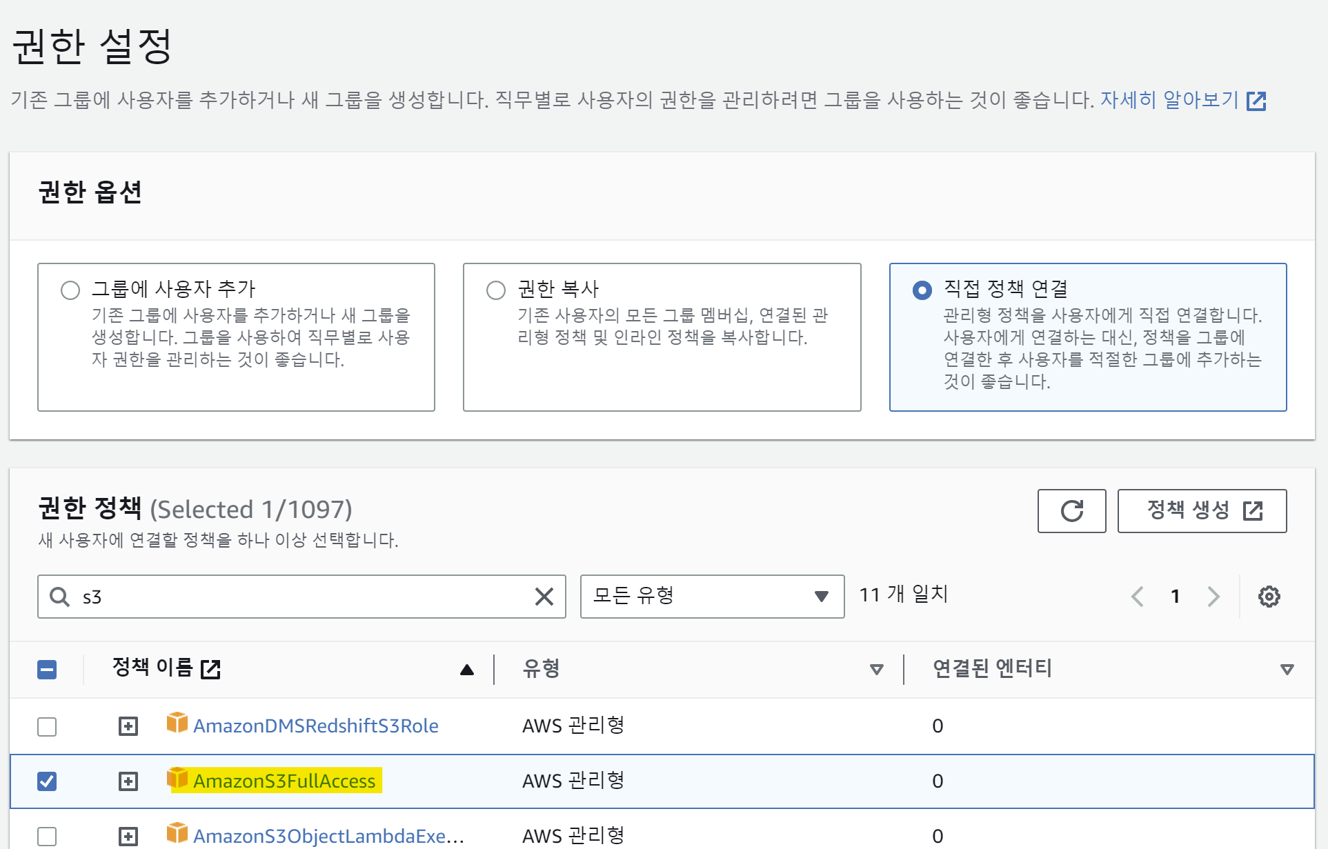Click the refresh policies button
Screen dimensions: 1328x849
[x=1071, y=511]
